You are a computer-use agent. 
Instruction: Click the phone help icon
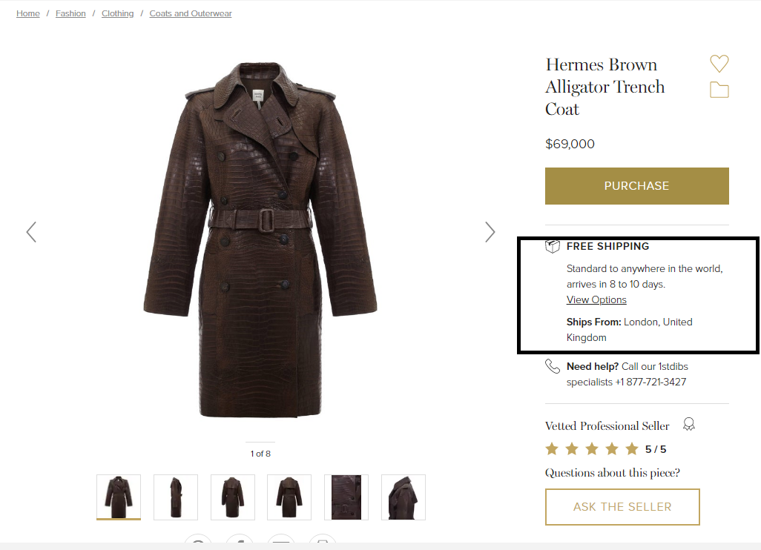[553, 366]
